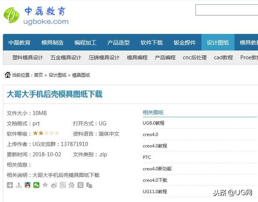Go to 模具编程 submenu

[137, 57]
